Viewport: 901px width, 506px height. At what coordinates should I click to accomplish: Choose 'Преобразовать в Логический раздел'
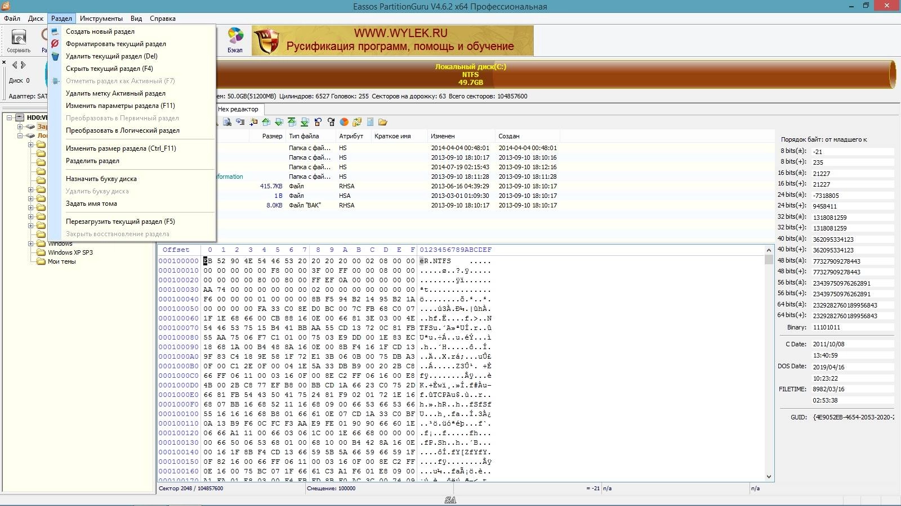click(x=131, y=130)
